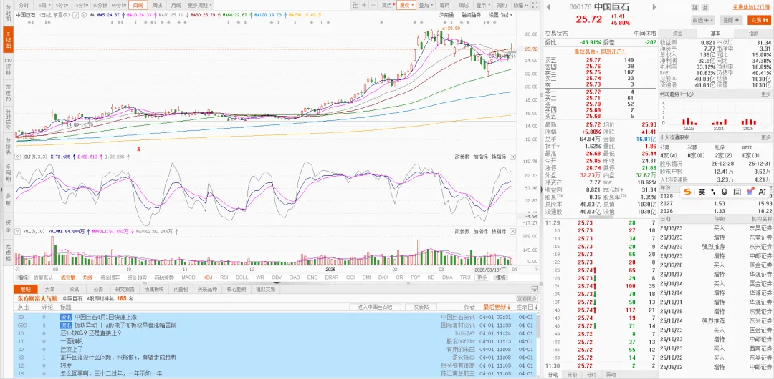Zoom in chart with plus icon
Screen dimensions: 774x379
tap(364, 5)
